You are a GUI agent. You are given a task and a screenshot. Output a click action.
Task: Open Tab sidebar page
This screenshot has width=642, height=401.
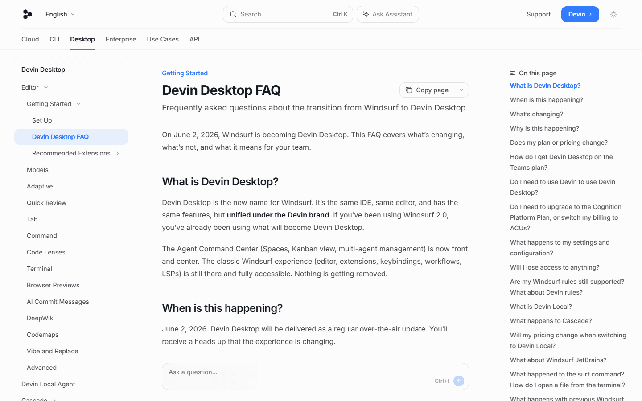tap(32, 219)
